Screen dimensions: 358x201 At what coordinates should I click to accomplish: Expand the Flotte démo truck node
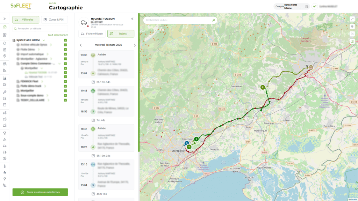pyautogui.click(x=45, y=86)
